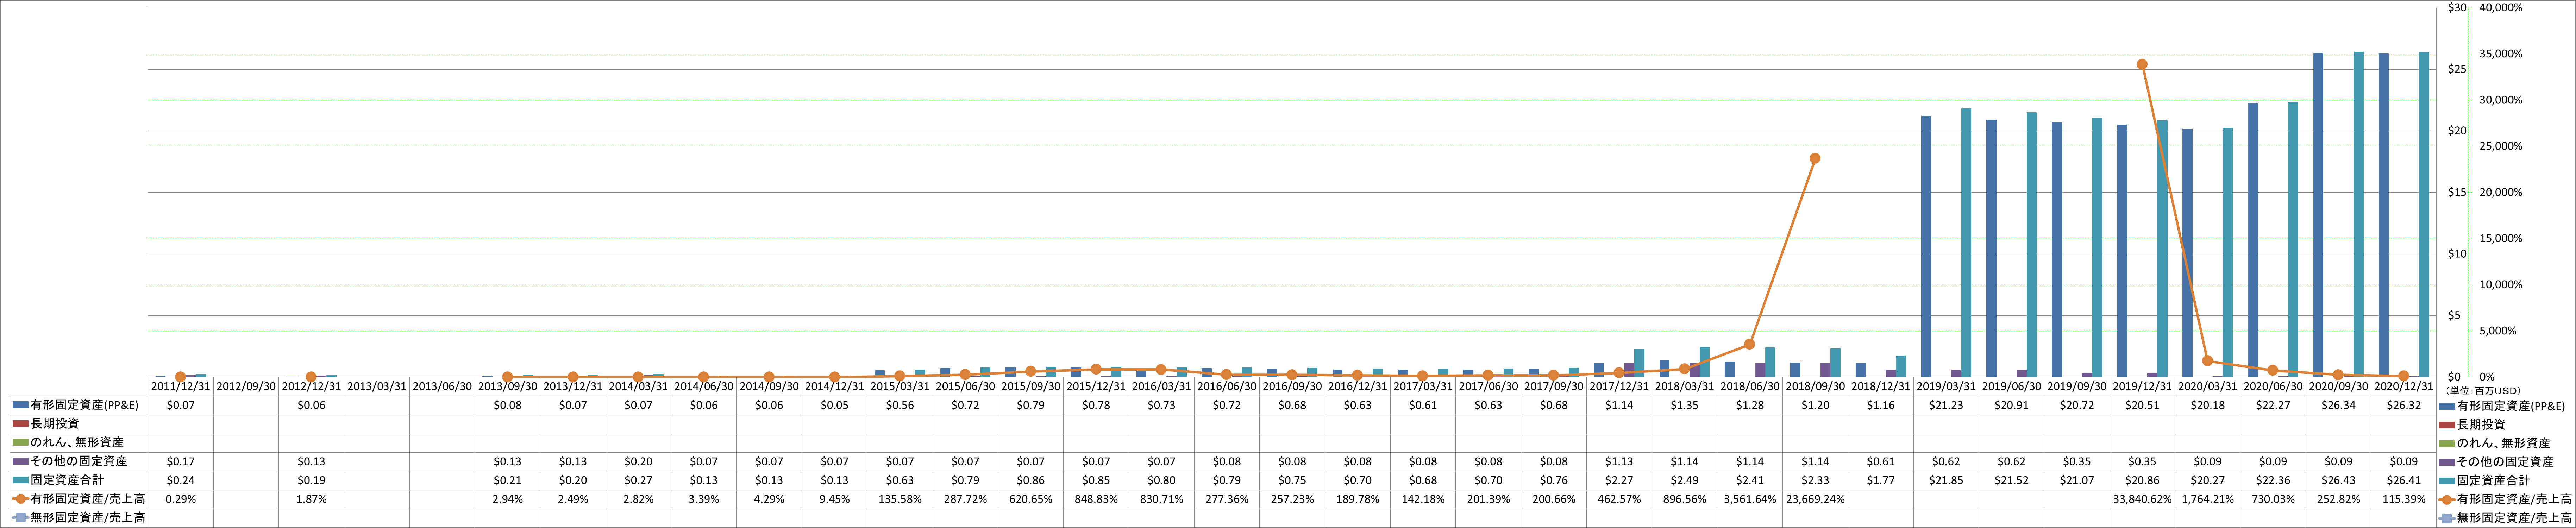Click the 2013/06/30 date header

[x=442, y=386]
